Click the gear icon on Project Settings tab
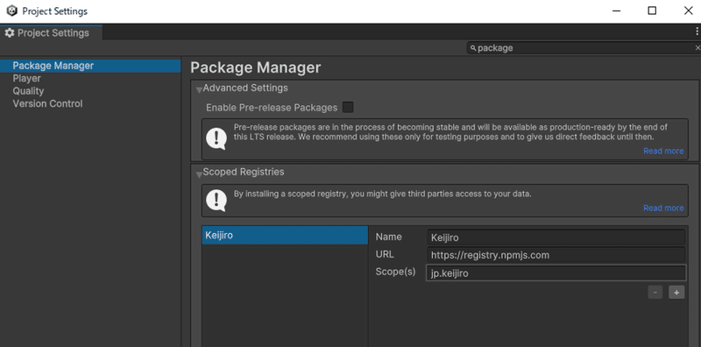The width and height of the screenshot is (701, 347). pyautogui.click(x=10, y=33)
